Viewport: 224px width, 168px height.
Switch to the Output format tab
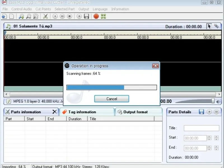point(139,112)
